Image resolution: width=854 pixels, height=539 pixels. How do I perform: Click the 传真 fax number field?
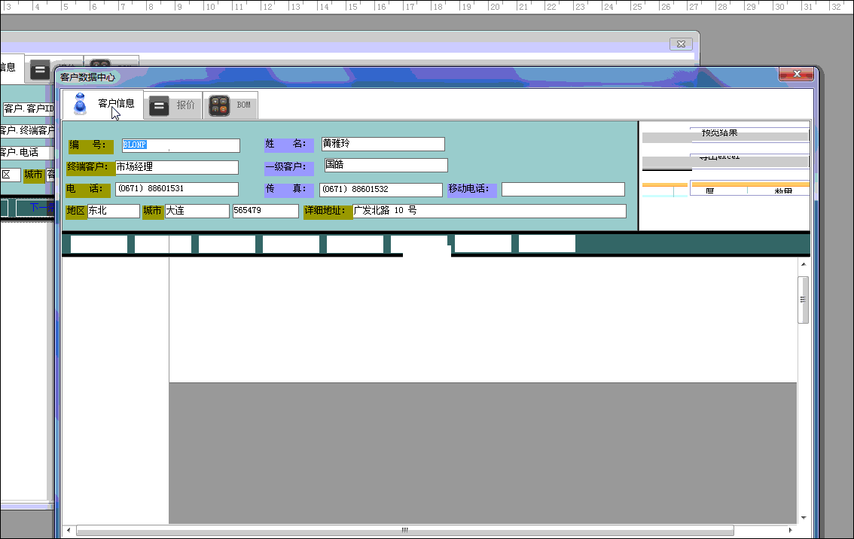tap(381, 190)
